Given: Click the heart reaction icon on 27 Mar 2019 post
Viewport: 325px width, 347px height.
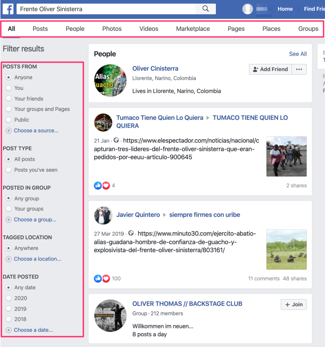Looking at the screenshot, I should (x=106, y=279).
